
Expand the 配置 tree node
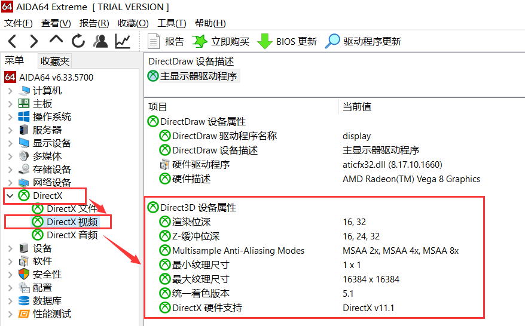click(10, 288)
